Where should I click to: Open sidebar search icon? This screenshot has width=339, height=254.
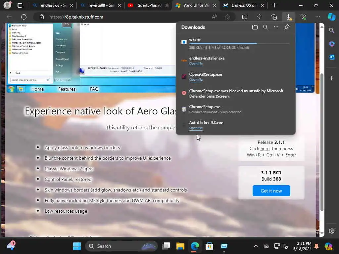[x=331, y=30]
